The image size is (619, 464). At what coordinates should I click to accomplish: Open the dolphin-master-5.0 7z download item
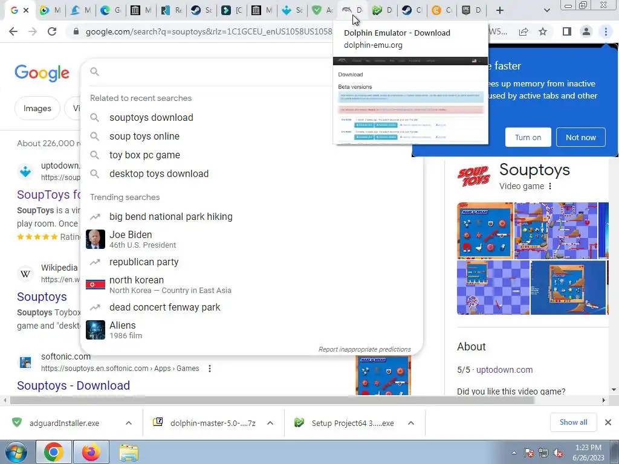pos(204,423)
